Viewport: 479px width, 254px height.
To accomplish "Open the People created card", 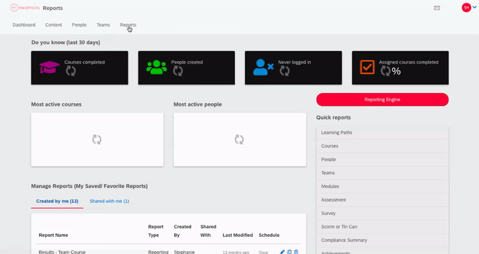I will pyautogui.click(x=186, y=67).
